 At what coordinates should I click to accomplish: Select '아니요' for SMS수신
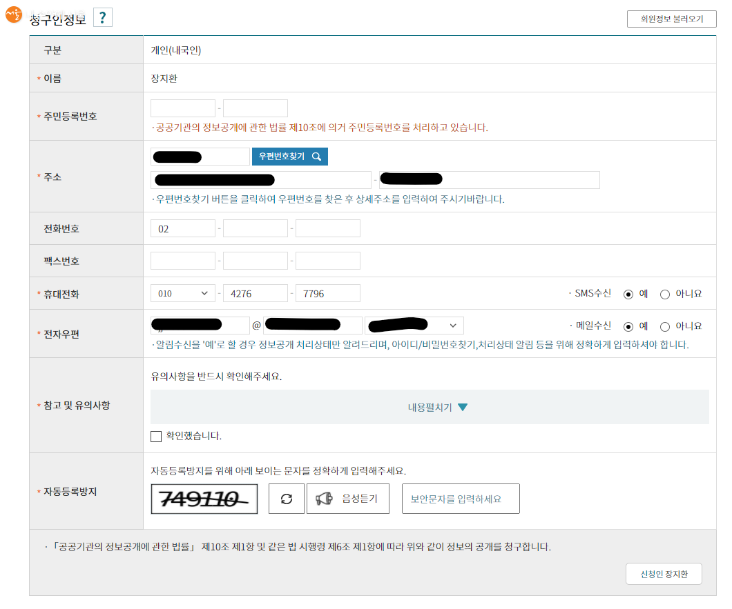point(665,294)
